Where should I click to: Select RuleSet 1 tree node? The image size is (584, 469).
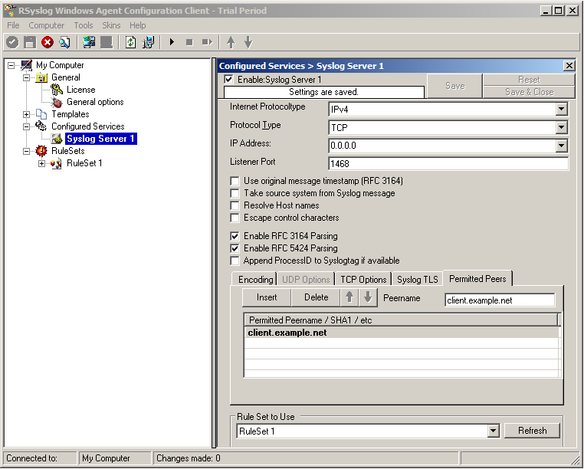pyautogui.click(x=84, y=163)
